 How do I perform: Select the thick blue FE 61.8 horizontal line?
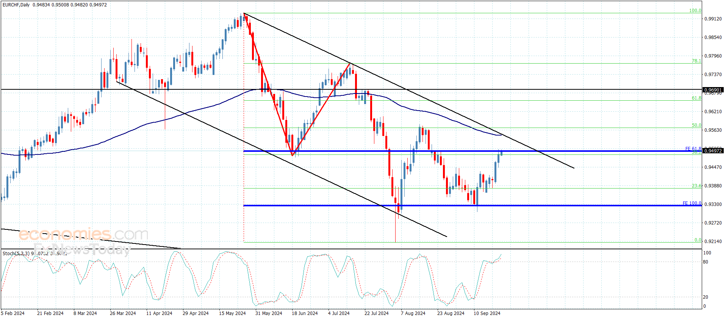[x=472, y=151]
